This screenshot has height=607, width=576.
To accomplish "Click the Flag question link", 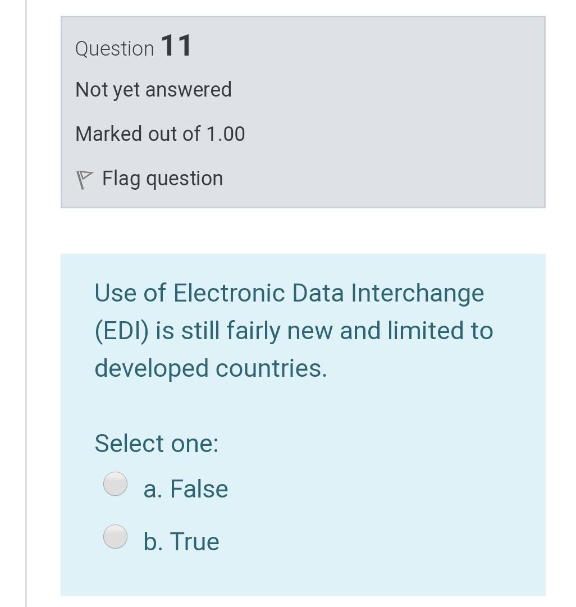I will (162, 179).
